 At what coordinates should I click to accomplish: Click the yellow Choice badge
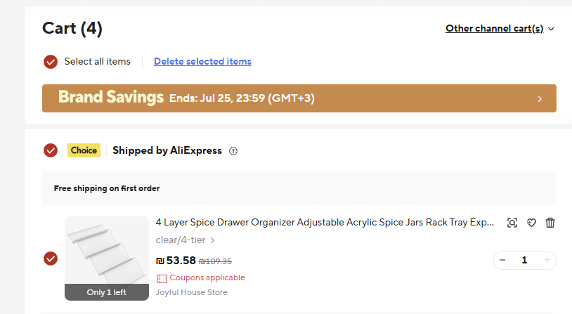pos(84,150)
